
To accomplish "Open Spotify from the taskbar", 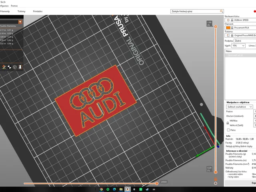I will (108, 189).
